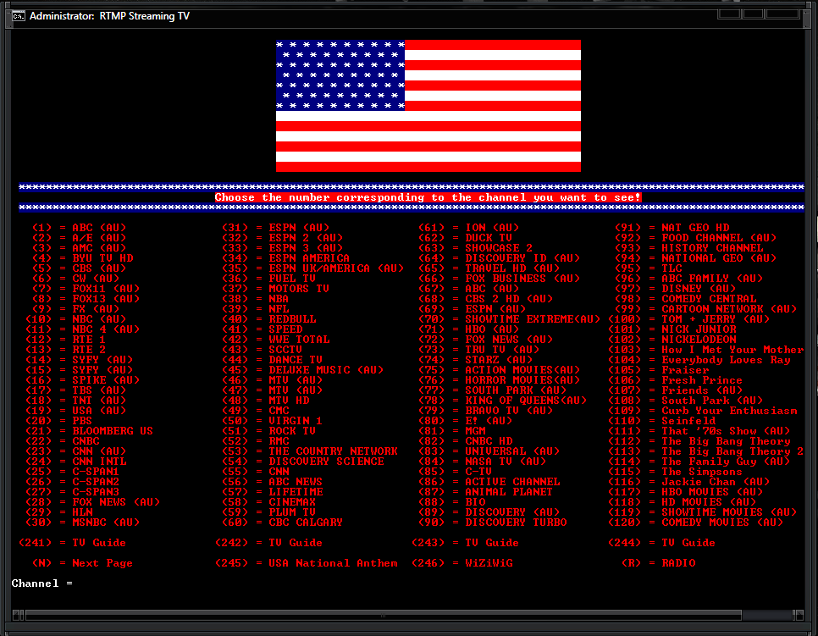Click the (38) NBA line

coord(256,299)
